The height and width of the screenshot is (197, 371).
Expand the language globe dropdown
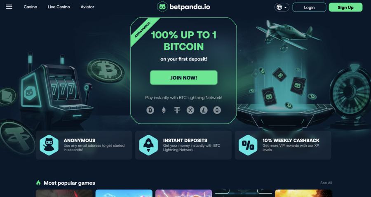[x=282, y=7]
